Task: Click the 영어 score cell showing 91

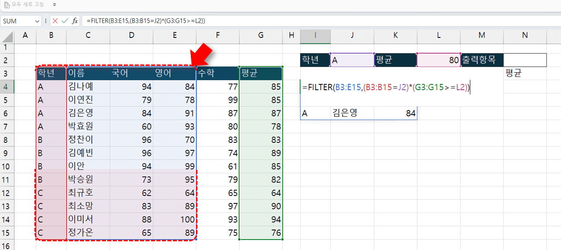Action: coord(174,113)
